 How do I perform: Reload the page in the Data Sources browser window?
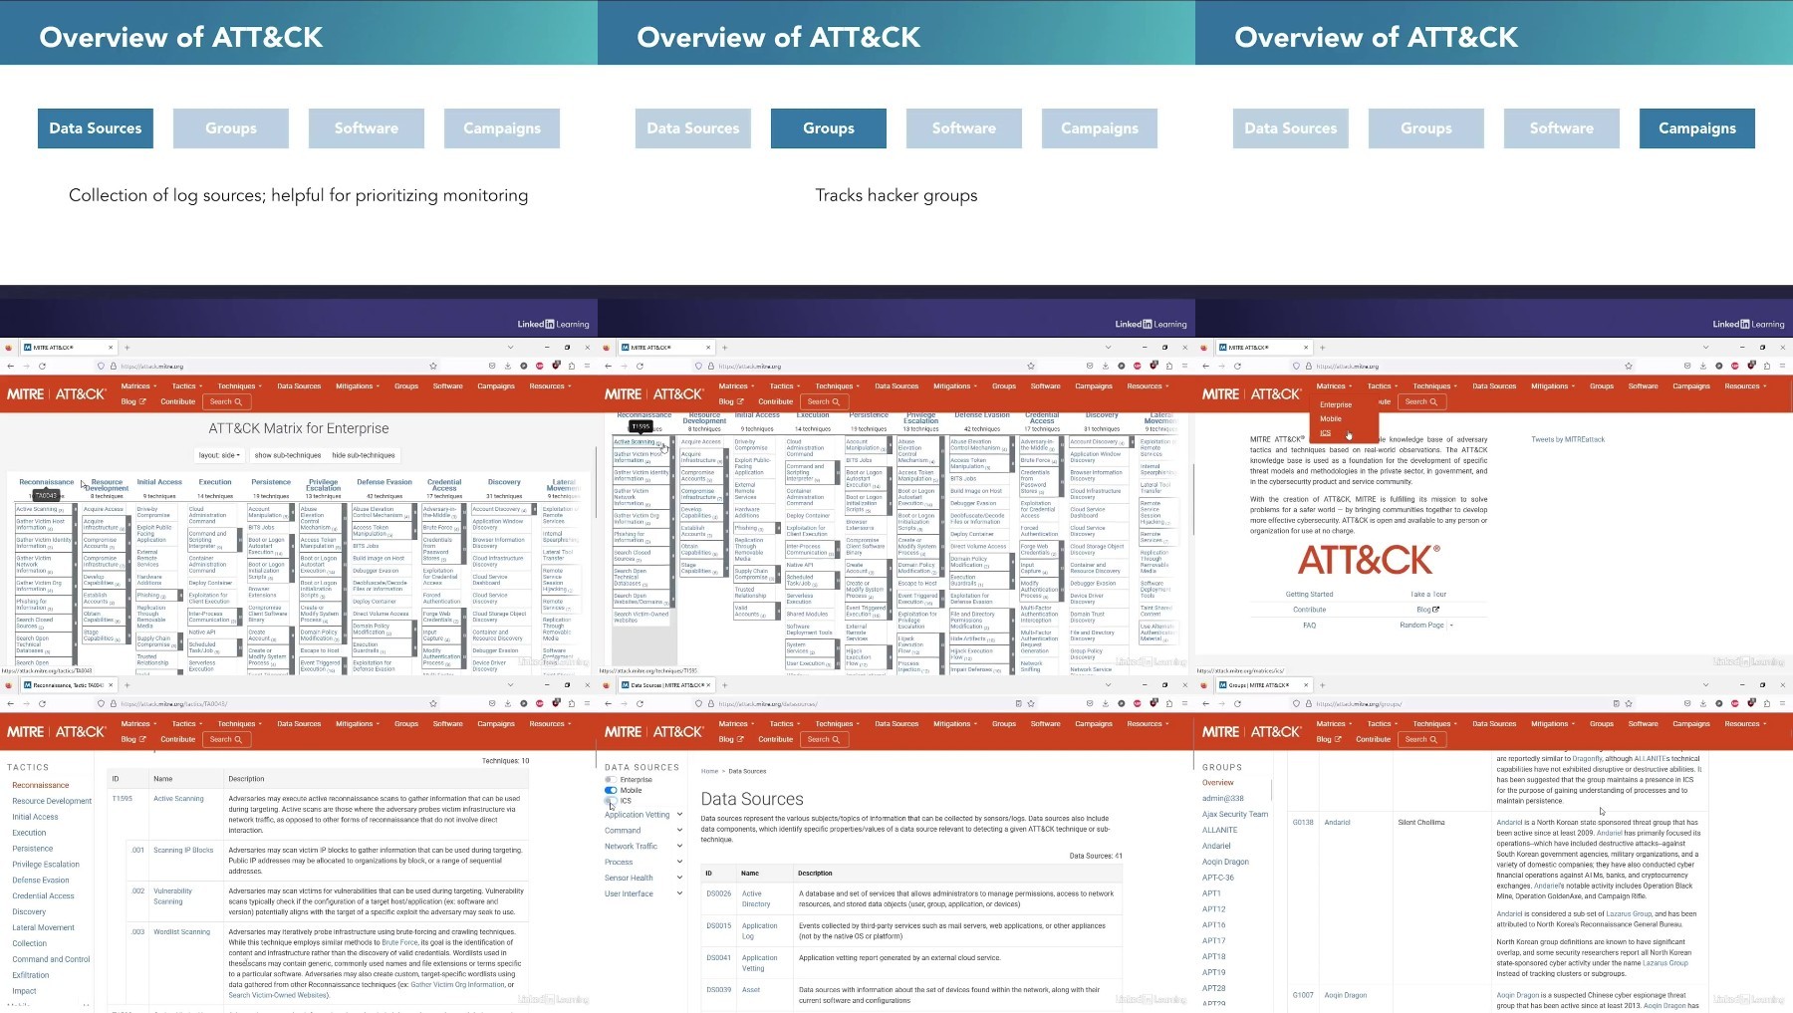click(x=640, y=703)
